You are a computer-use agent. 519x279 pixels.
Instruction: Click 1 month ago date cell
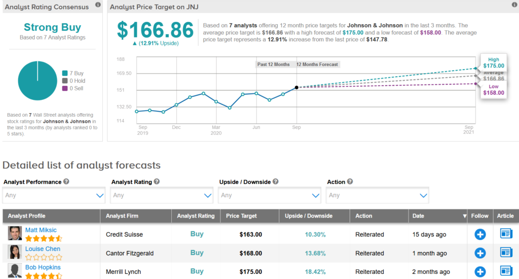[x=430, y=254]
